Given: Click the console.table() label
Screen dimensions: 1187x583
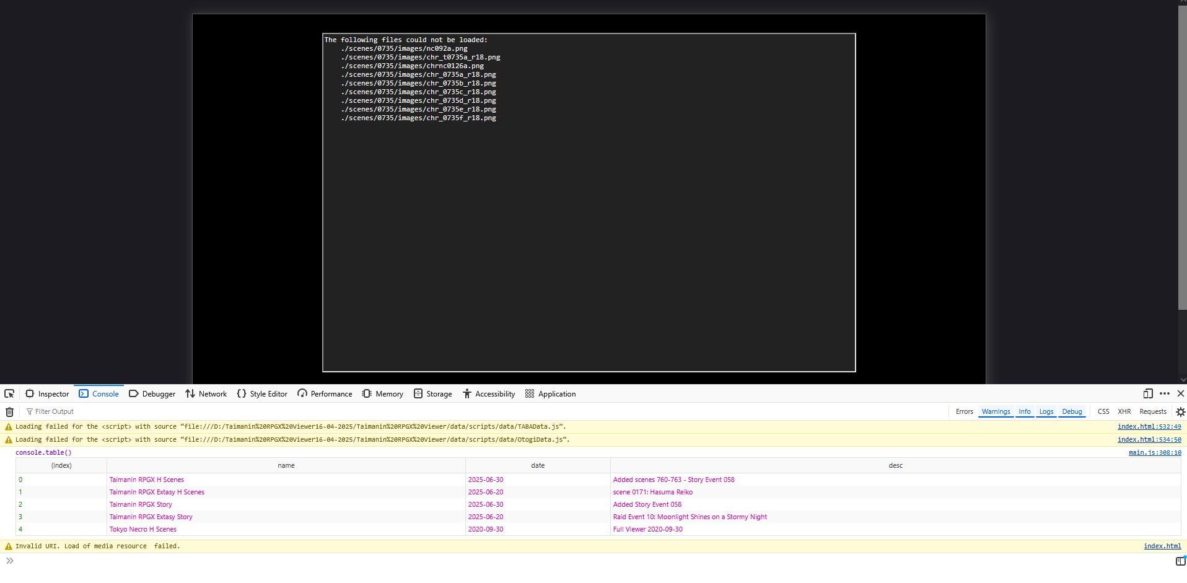Looking at the screenshot, I should [43, 453].
